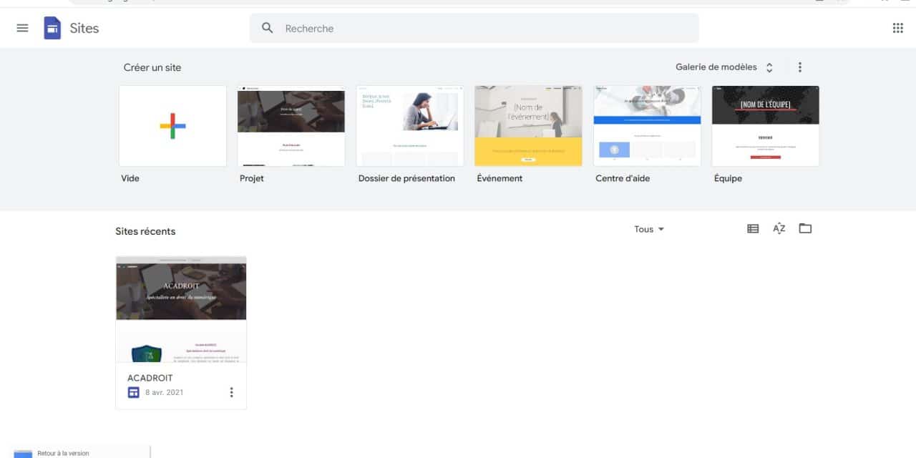916x458 pixels.
Task: Expand the Galerie de modèles
Action: tap(724, 67)
